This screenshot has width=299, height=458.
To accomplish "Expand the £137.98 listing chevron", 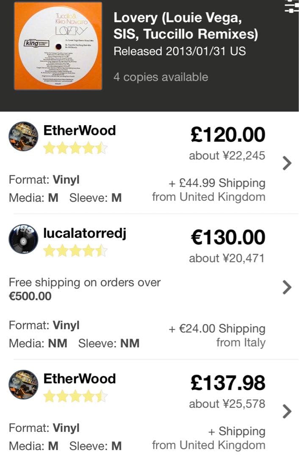I will pos(287,411).
